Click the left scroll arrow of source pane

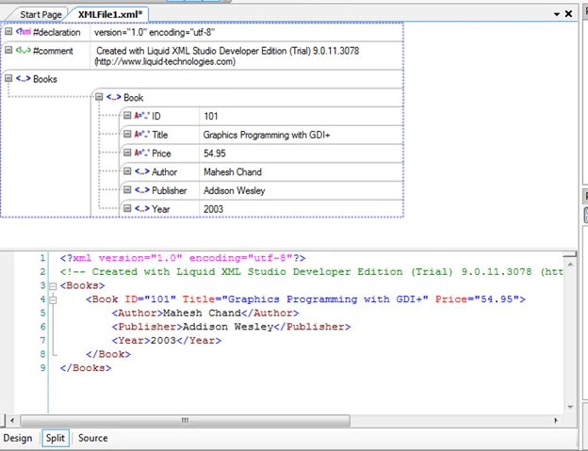pyautogui.click(x=12, y=421)
